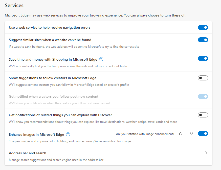Open Address bar and search chevron

point(206,153)
